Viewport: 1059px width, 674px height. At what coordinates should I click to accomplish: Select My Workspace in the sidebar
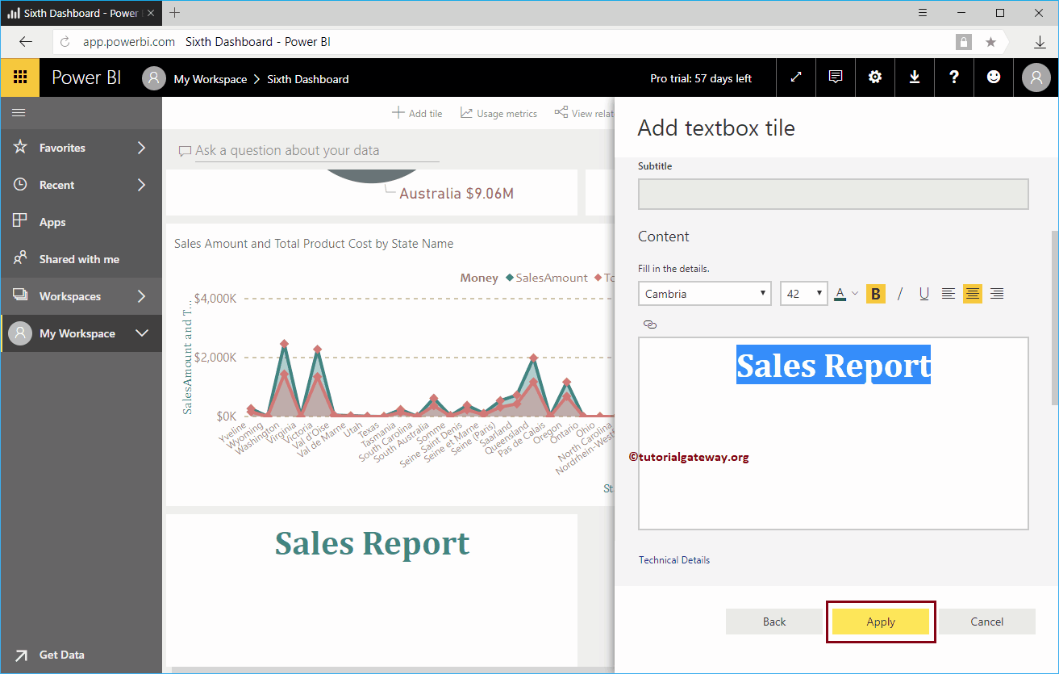[77, 333]
